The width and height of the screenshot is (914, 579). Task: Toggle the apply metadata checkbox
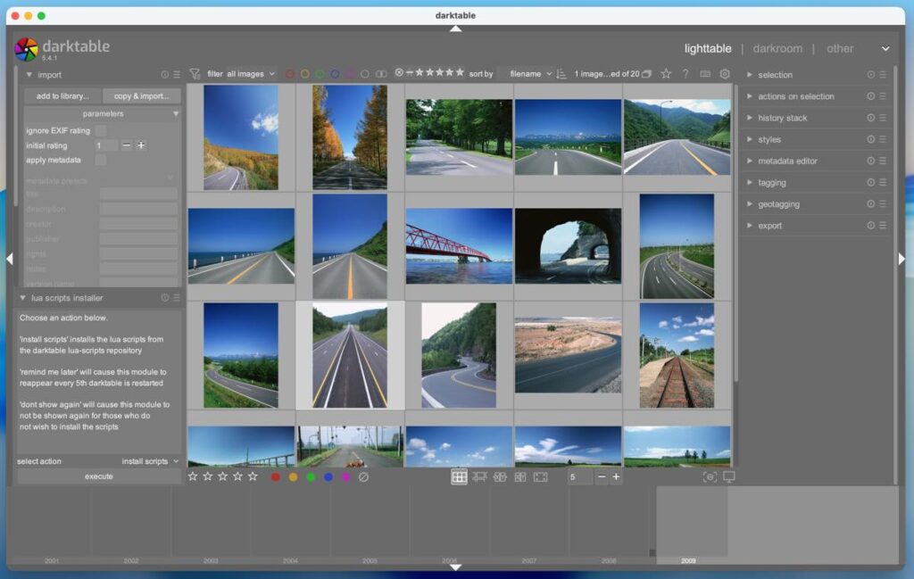101,160
